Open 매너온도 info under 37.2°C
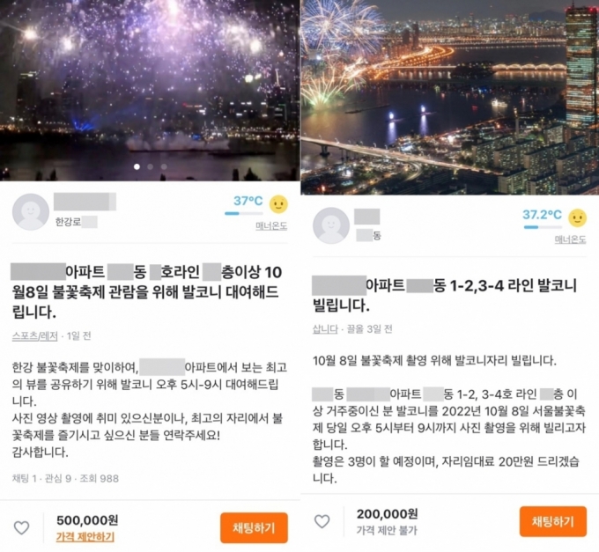Screen dimensions: 599x552 click(570, 239)
